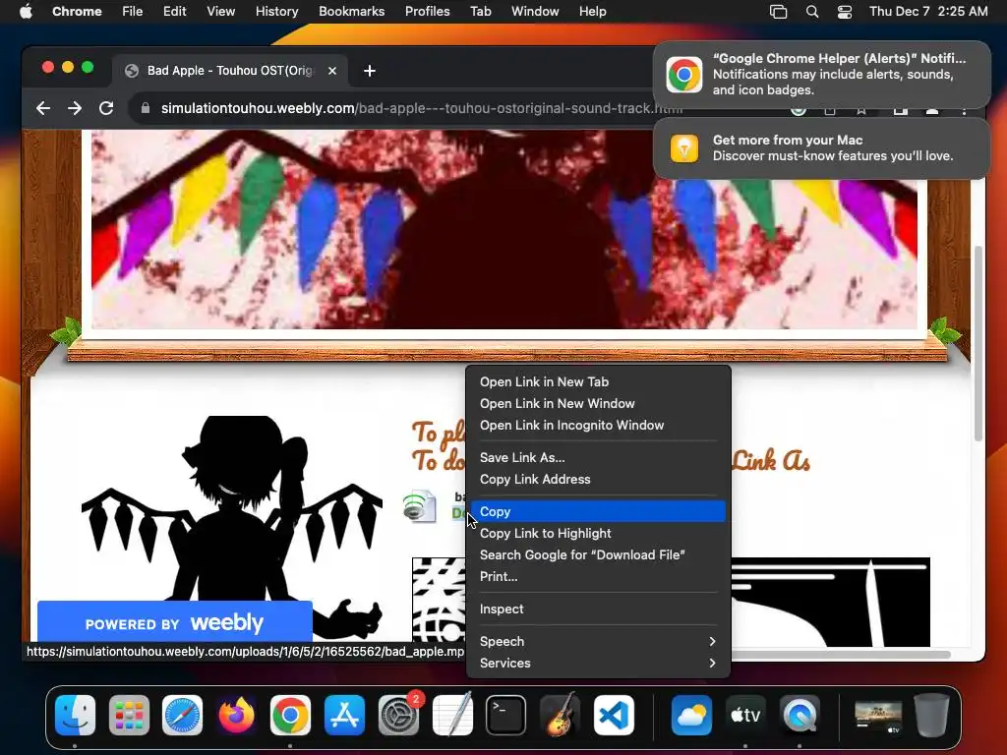Viewport: 1007px width, 755px height.
Task: Open the Tab menu
Action: point(480,11)
